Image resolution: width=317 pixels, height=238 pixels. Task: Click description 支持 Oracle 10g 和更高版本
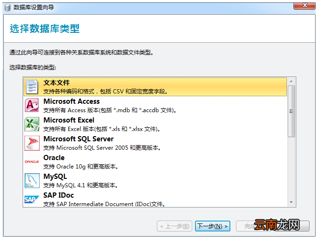click(81, 167)
